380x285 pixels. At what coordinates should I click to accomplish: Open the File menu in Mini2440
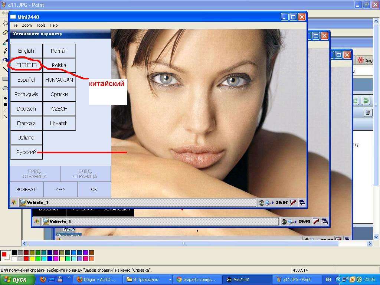tap(14, 25)
